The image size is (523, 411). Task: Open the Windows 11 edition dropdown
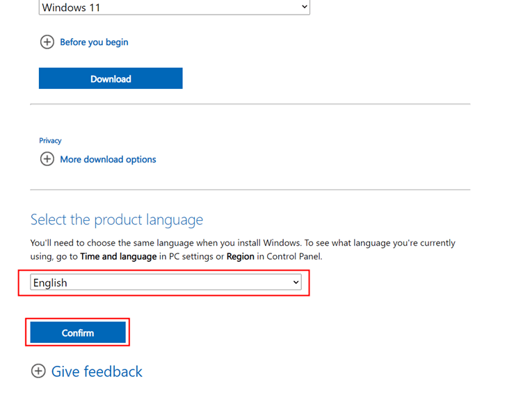point(174,8)
